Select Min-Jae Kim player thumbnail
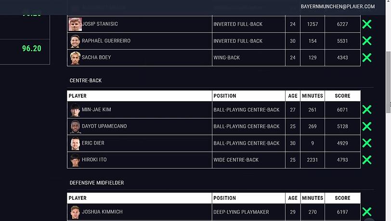The image size is (391, 221). click(x=75, y=110)
